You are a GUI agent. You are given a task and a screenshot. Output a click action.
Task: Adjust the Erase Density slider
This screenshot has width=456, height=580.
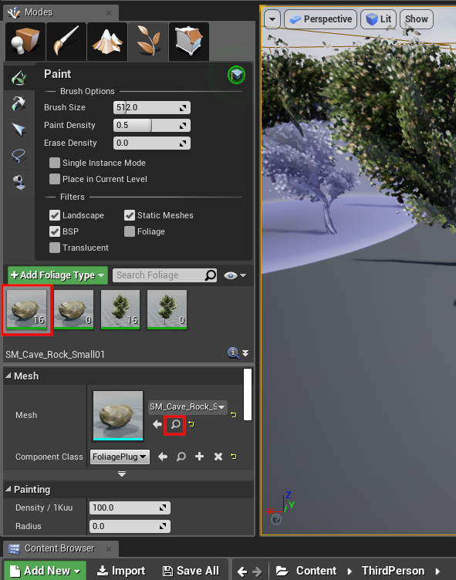(x=152, y=143)
